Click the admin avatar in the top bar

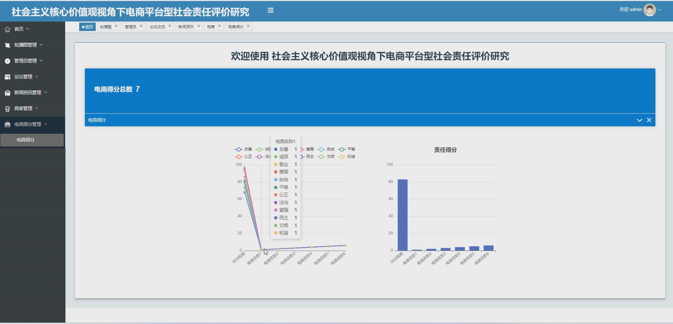pyautogui.click(x=649, y=10)
